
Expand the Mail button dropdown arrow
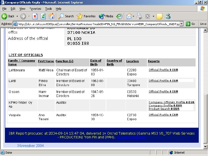[x=133, y=16]
